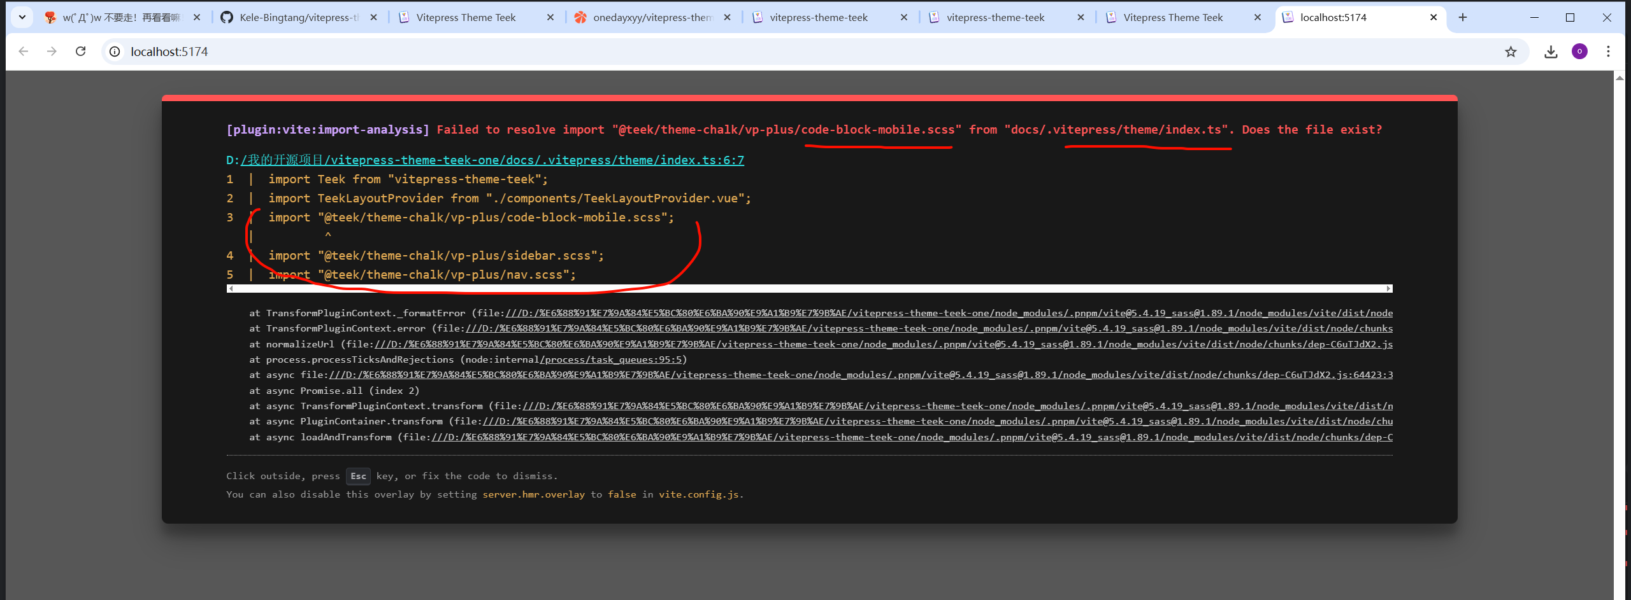This screenshot has width=1631, height=600.
Task: Open the purple profile avatar
Action: point(1579,52)
